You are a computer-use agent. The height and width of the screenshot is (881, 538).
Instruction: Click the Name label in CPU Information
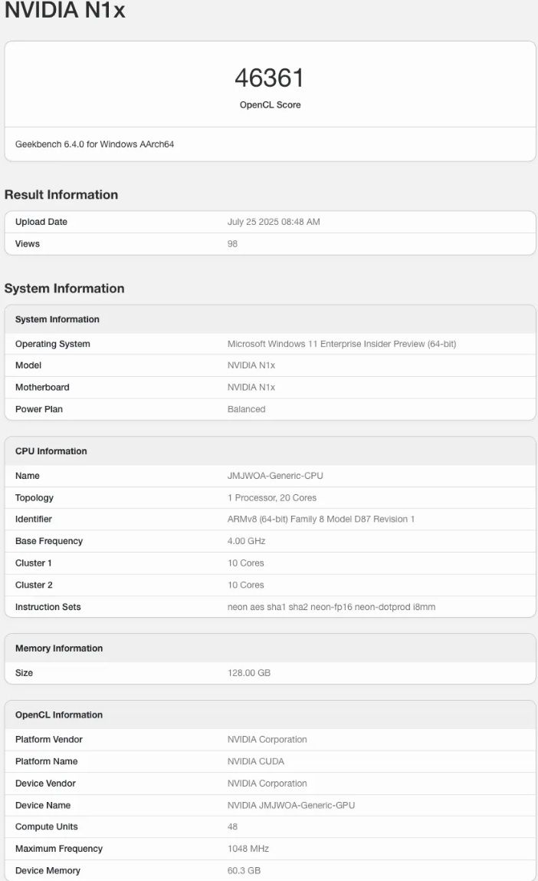point(28,476)
